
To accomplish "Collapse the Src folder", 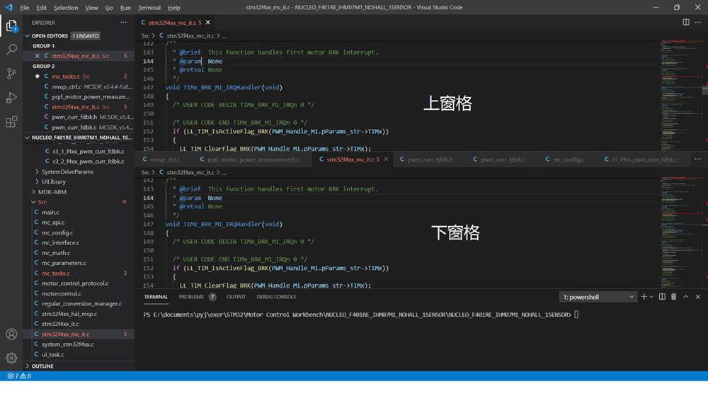I will pyautogui.click(x=42, y=202).
